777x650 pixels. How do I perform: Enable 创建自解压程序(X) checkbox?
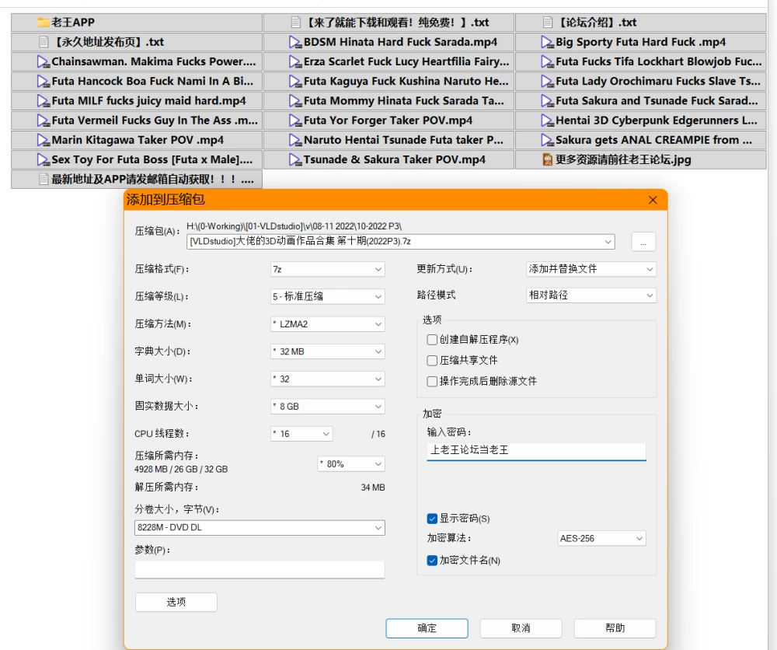[432, 340]
